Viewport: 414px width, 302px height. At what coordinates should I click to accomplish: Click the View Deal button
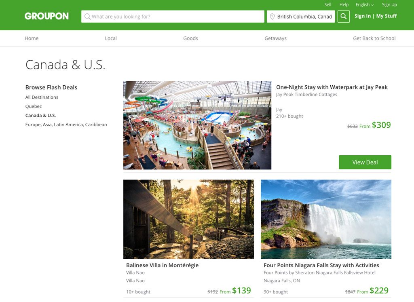tap(365, 162)
